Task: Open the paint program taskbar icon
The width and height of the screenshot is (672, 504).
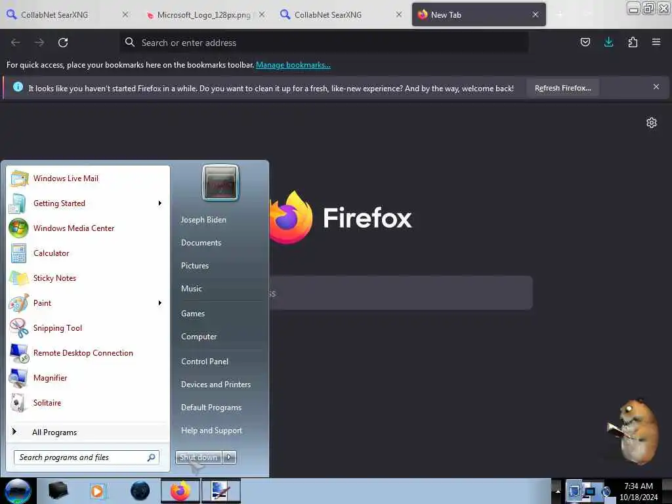Action: click(220, 491)
